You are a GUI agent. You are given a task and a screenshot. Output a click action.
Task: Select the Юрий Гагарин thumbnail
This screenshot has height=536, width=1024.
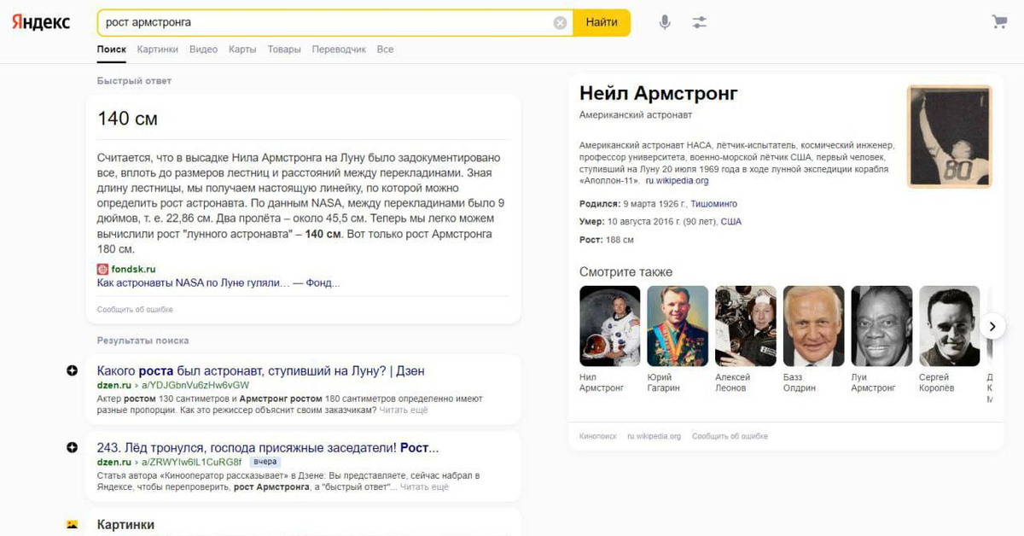(678, 326)
